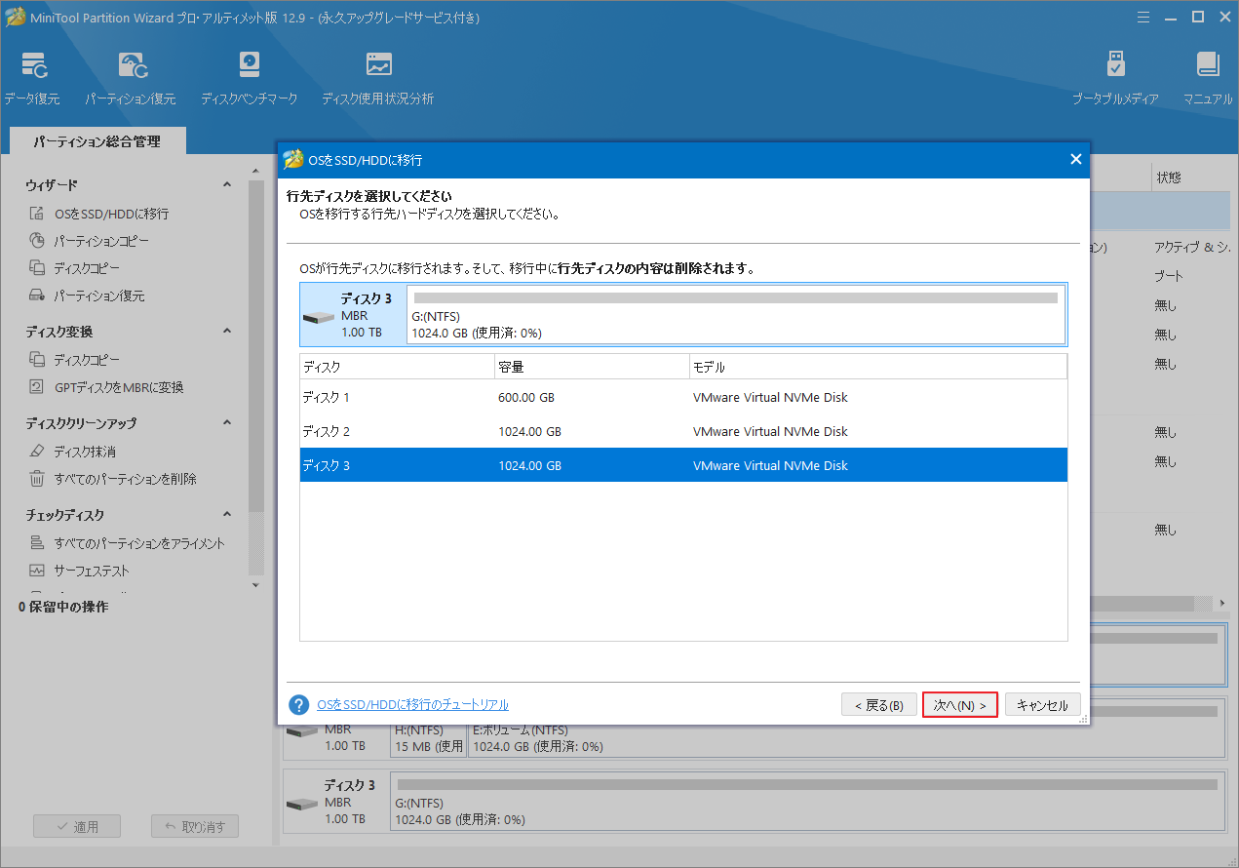Launch Disk Benchmark (ディスクベンチマーク)

[249, 77]
